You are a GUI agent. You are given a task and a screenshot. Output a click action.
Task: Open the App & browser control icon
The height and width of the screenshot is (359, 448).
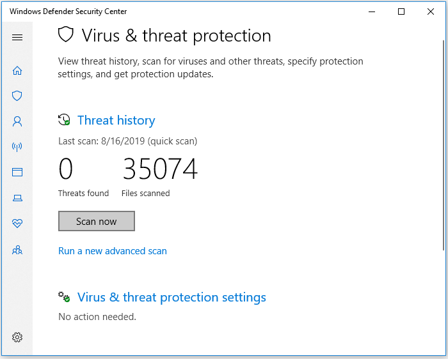(x=17, y=172)
